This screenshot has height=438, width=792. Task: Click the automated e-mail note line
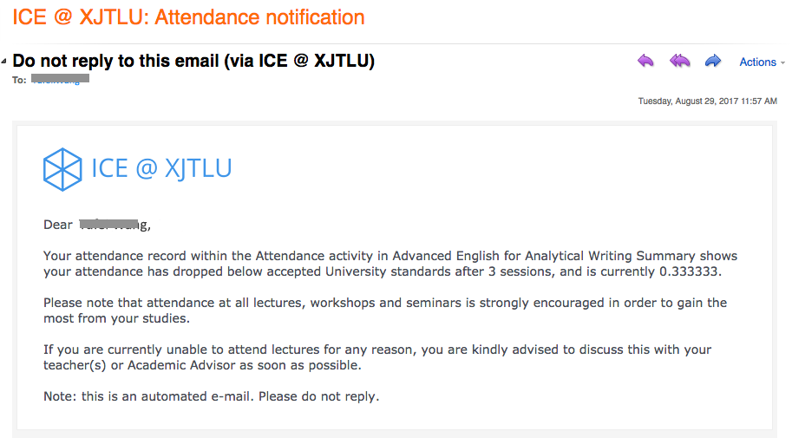click(211, 396)
